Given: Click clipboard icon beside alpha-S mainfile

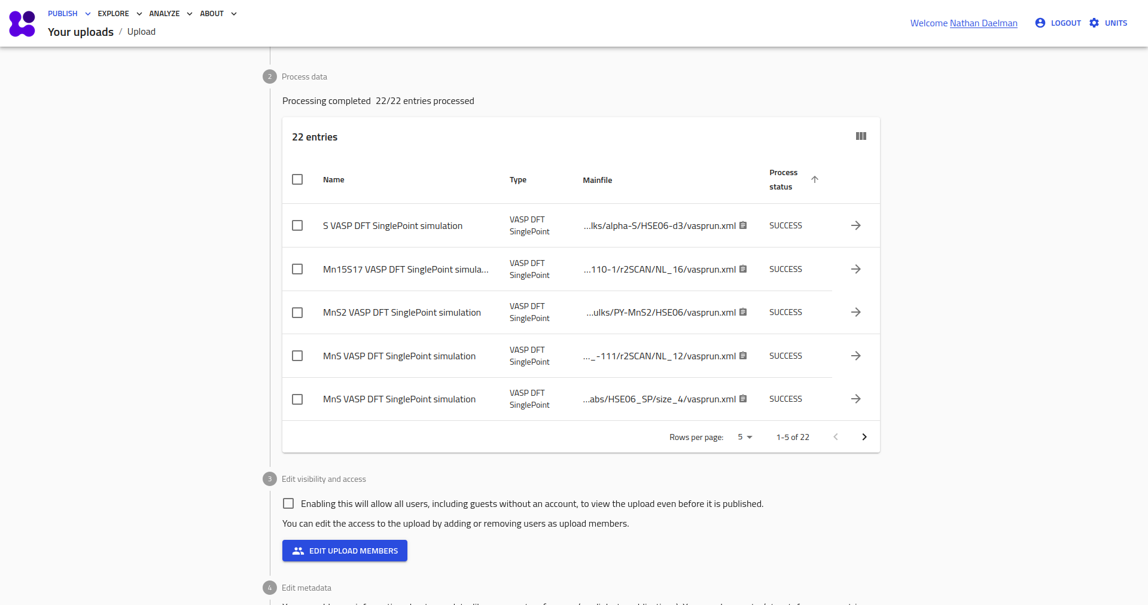Looking at the screenshot, I should coord(743,225).
